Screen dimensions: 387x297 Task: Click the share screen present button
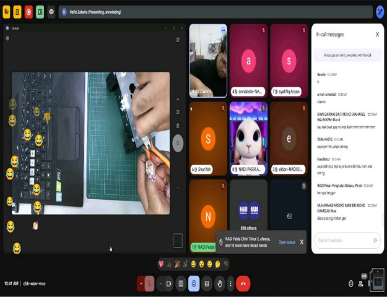(x=181, y=283)
